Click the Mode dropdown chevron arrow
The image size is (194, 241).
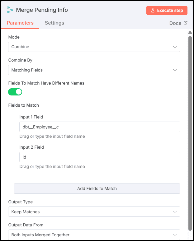(x=175, y=47)
